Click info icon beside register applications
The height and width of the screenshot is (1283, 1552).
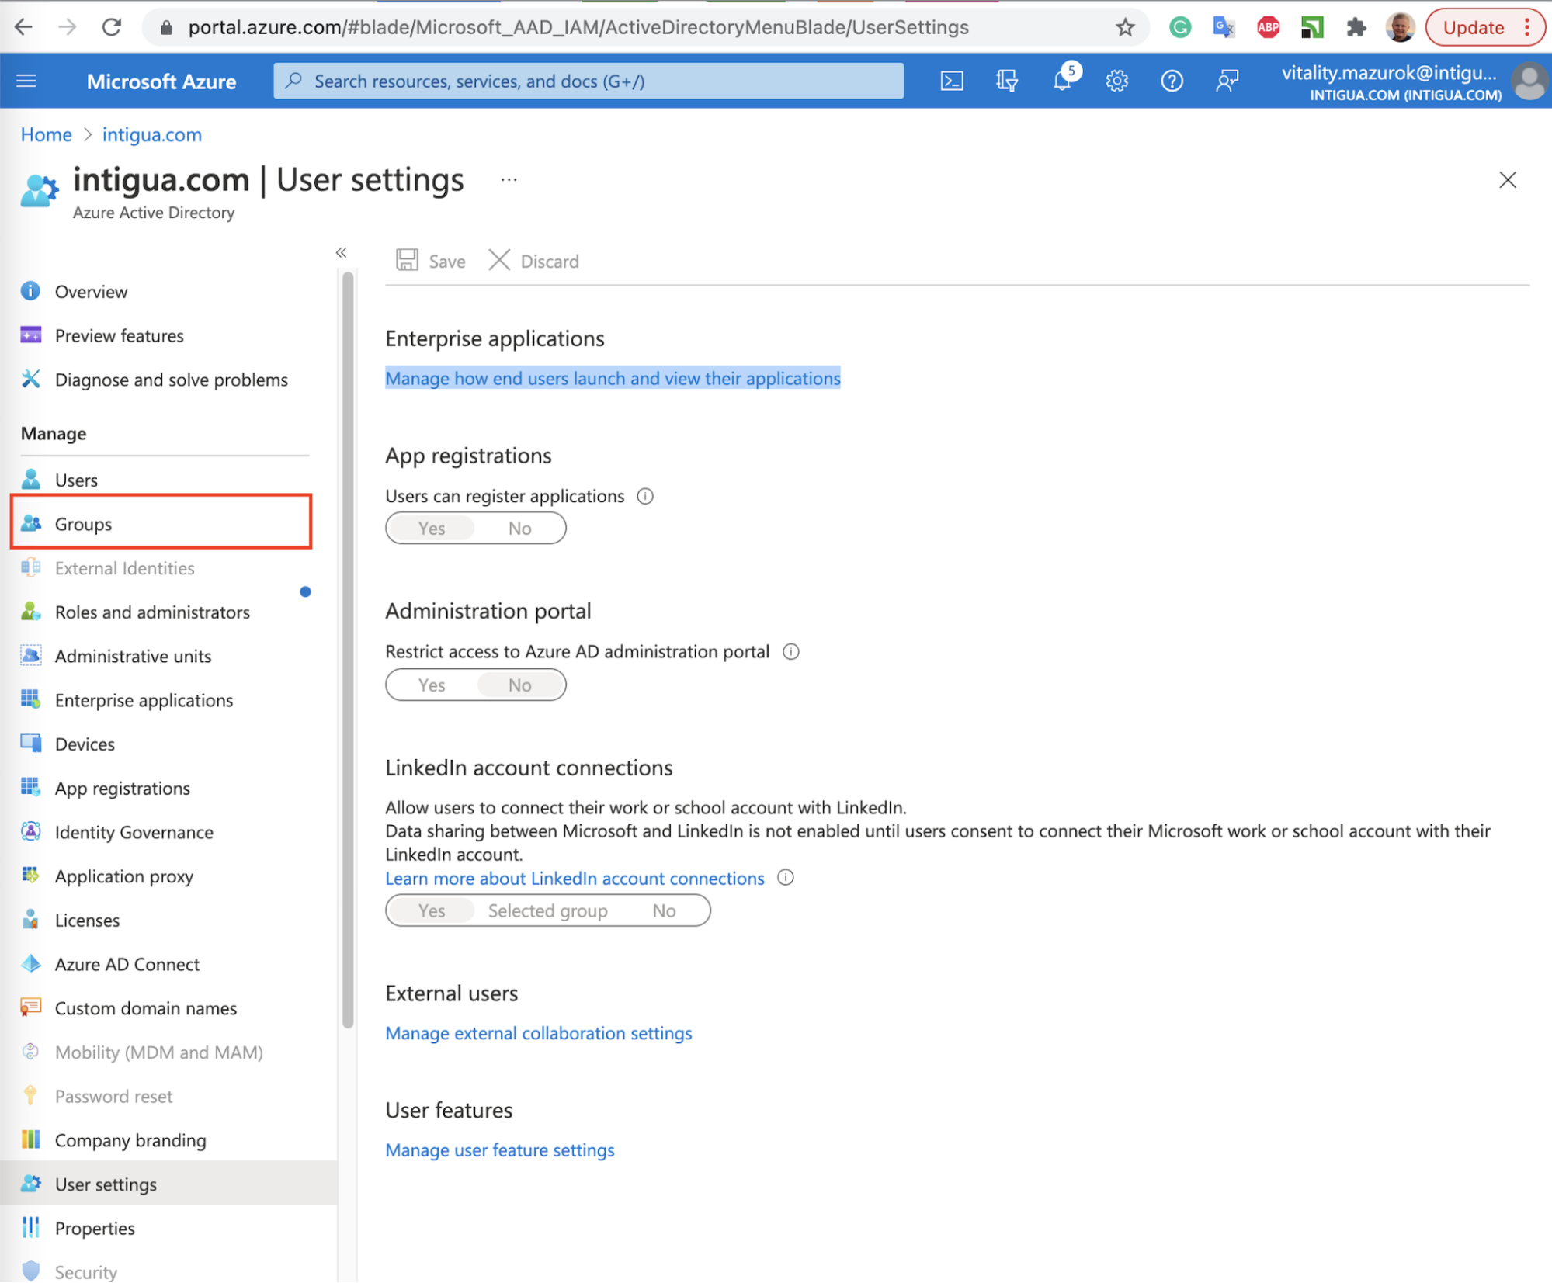coord(645,496)
